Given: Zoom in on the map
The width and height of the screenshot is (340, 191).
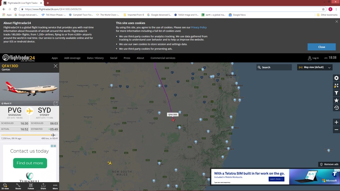Looking at the screenshot, I should [x=336, y=122].
